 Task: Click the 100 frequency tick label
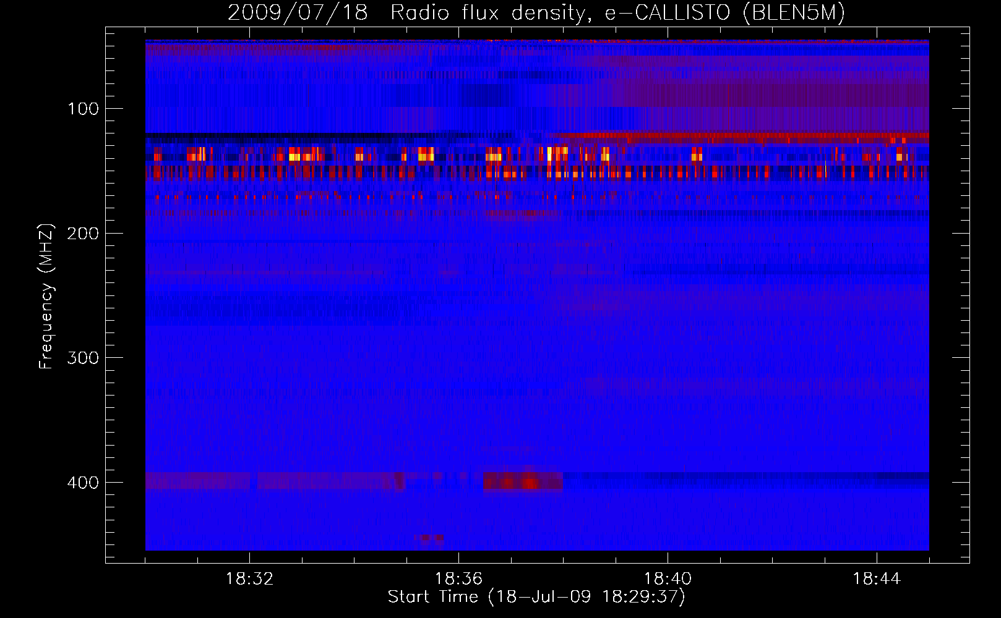(x=83, y=109)
